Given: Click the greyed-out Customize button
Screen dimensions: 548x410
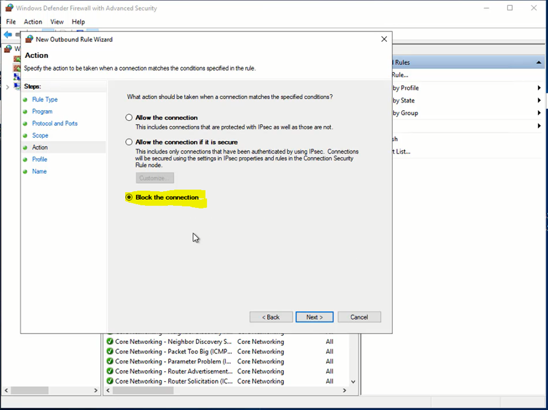Looking at the screenshot, I should pyautogui.click(x=155, y=178).
